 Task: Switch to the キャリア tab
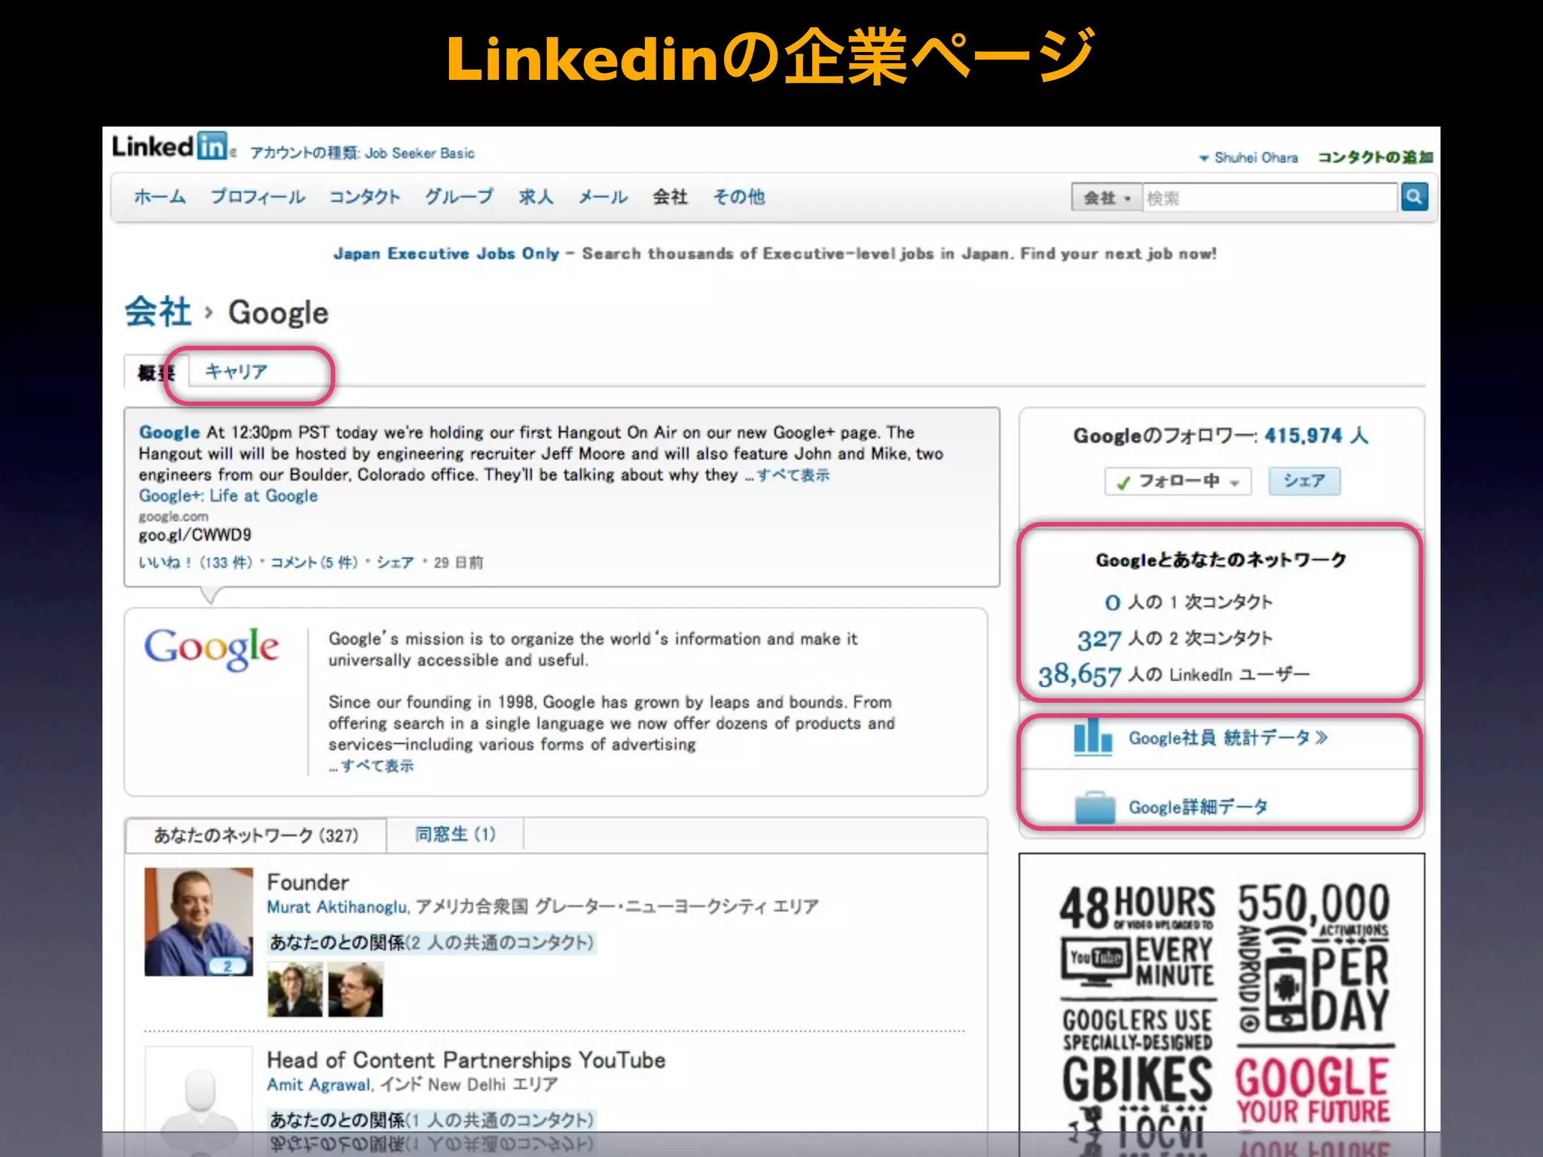(236, 371)
